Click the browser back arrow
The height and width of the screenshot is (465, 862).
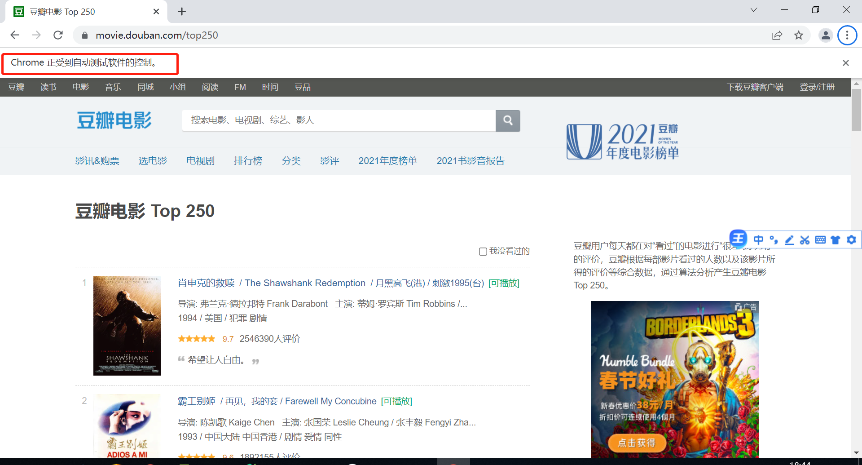click(15, 35)
